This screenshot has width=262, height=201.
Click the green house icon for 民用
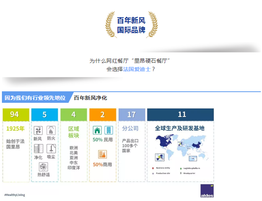point(97,130)
